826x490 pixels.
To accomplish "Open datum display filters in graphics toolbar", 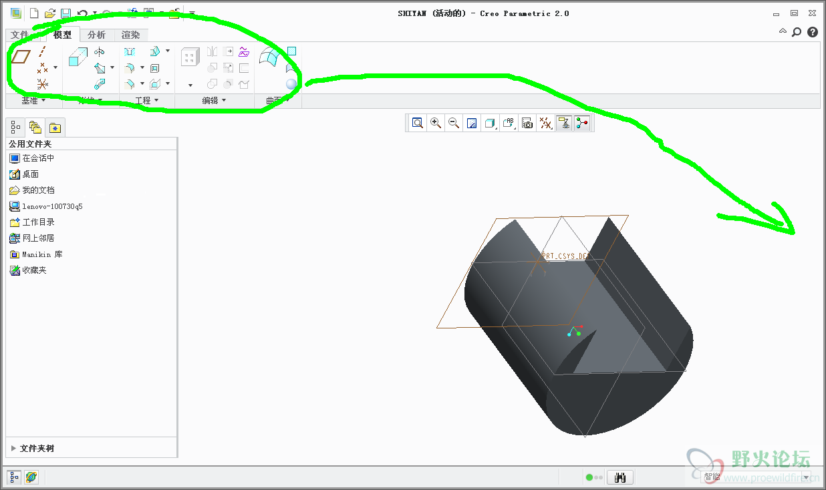I will (546, 123).
